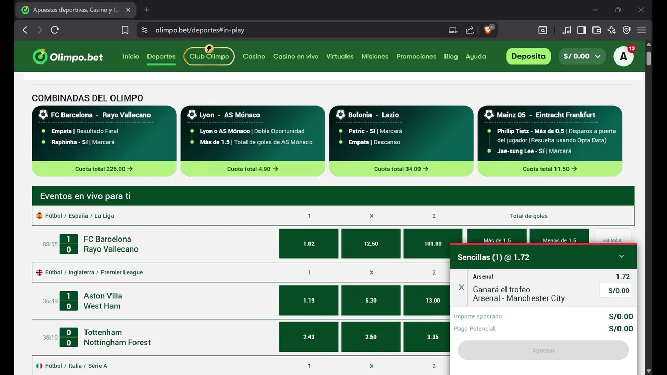Pick Aston Villa win odds 1.19
667x375 pixels.
[309, 301]
